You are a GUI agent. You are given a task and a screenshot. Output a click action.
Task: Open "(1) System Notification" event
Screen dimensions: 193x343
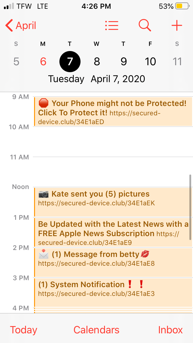coord(113,293)
